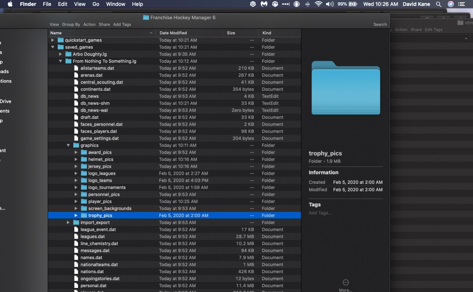Open the Window menu
The image size is (473, 292).
pyautogui.click(x=115, y=4)
